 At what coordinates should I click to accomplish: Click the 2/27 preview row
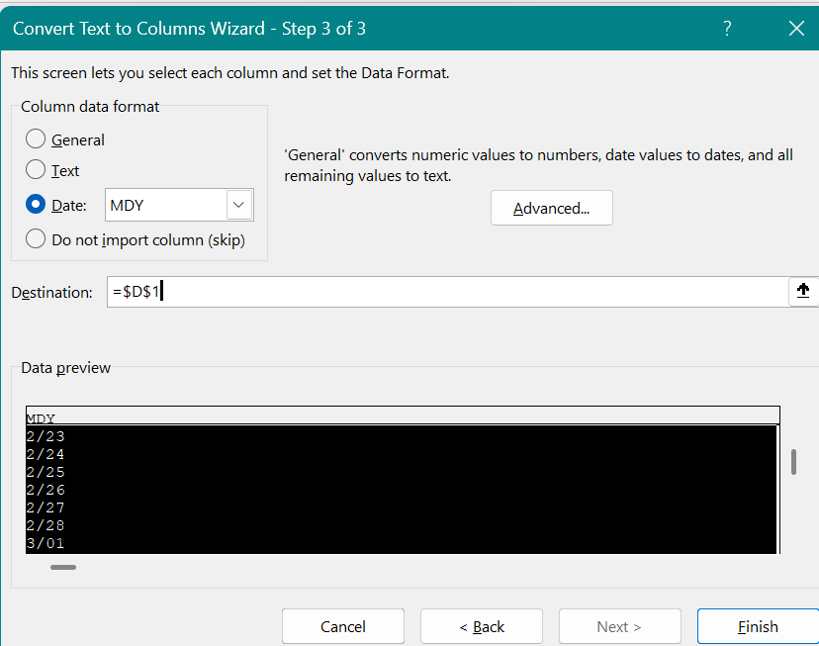[402, 508]
